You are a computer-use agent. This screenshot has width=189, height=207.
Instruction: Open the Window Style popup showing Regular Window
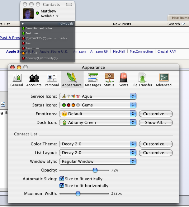point(98,161)
